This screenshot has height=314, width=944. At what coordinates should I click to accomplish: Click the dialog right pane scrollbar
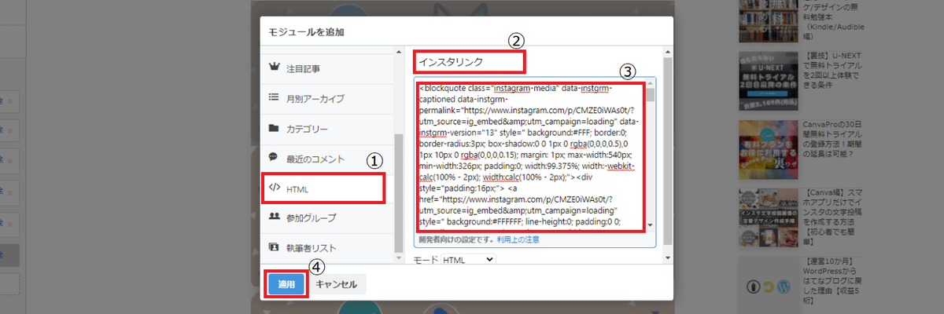coord(668,149)
